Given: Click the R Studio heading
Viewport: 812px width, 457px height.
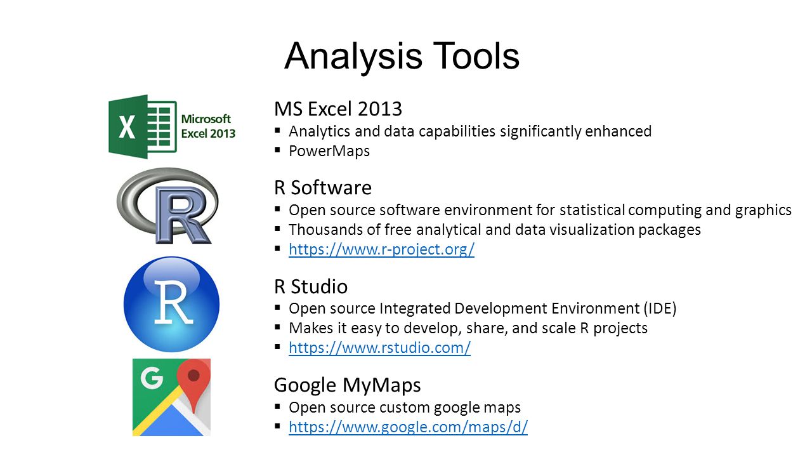Looking at the screenshot, I should point(311,286).
